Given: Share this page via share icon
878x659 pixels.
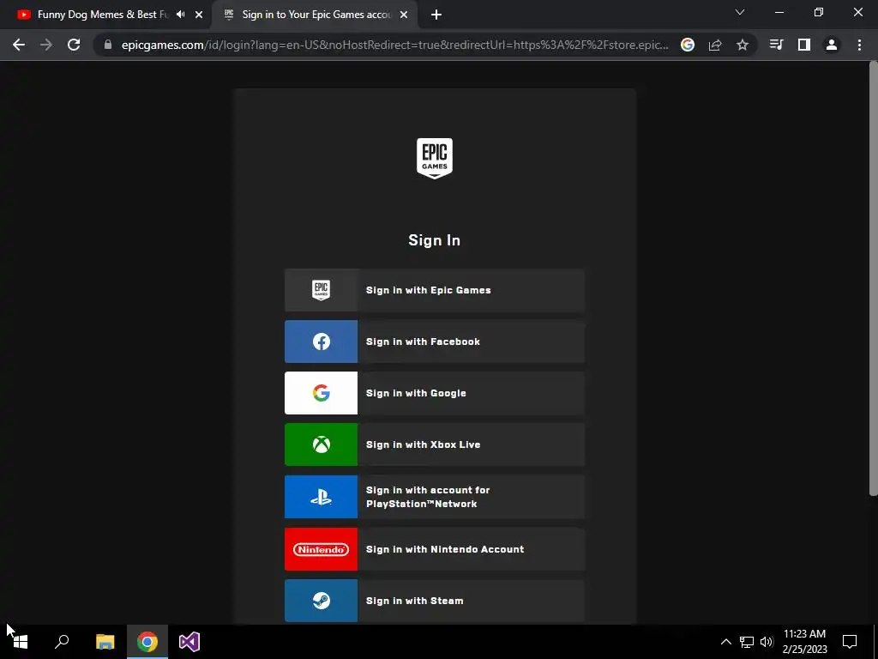Looking at the screenshot, I should pos(715,45).
